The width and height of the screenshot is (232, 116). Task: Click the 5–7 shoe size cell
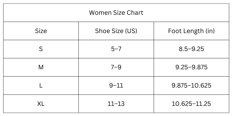coord(116,49)
